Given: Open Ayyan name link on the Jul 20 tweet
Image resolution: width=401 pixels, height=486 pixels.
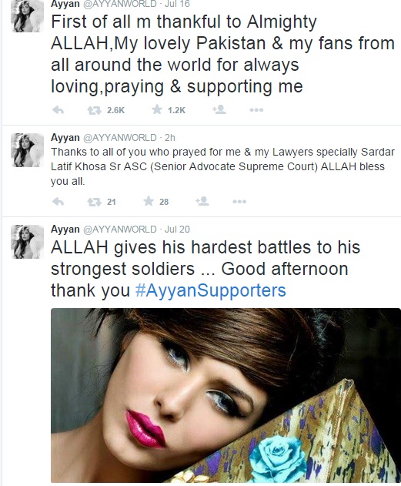Looking at the screenshot, I should click(65, 229).
